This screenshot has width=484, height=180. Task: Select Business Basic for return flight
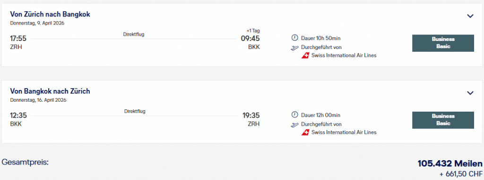pos(443,120)
